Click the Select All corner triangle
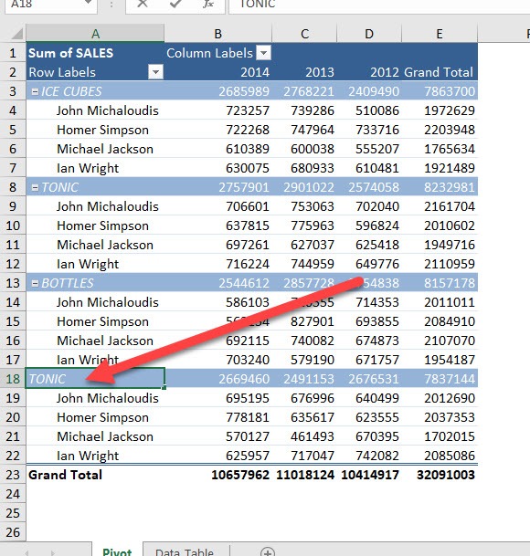The width and height of the screenshot is (530, 556). coord(16,34)
